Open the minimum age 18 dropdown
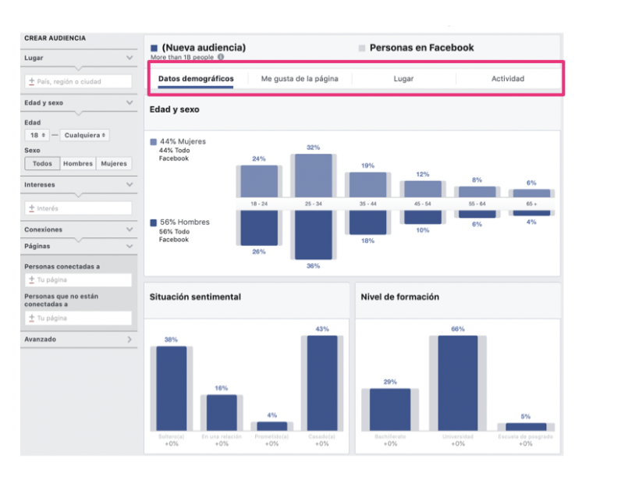Viewport: 621px width, 484px height. tap(37, 135)
